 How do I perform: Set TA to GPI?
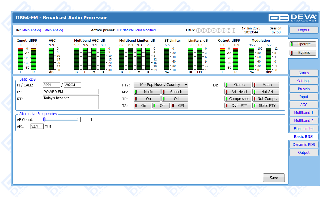(x=179, y=106)
